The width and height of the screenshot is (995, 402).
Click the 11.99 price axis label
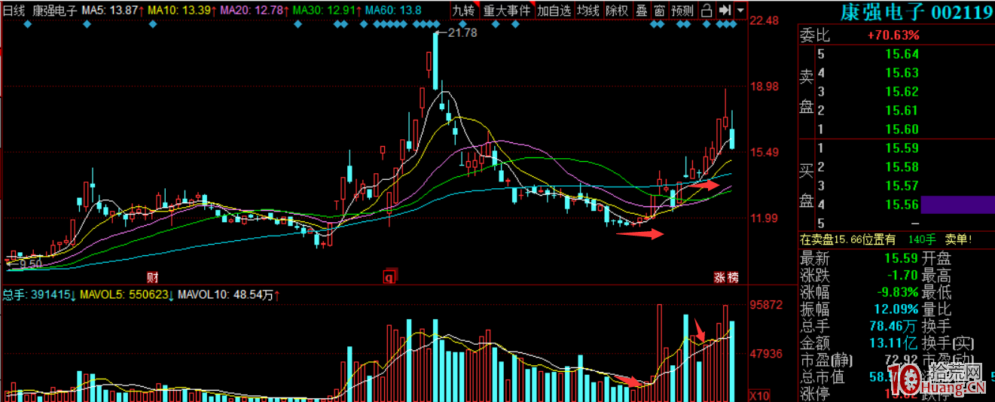point(765,218)
